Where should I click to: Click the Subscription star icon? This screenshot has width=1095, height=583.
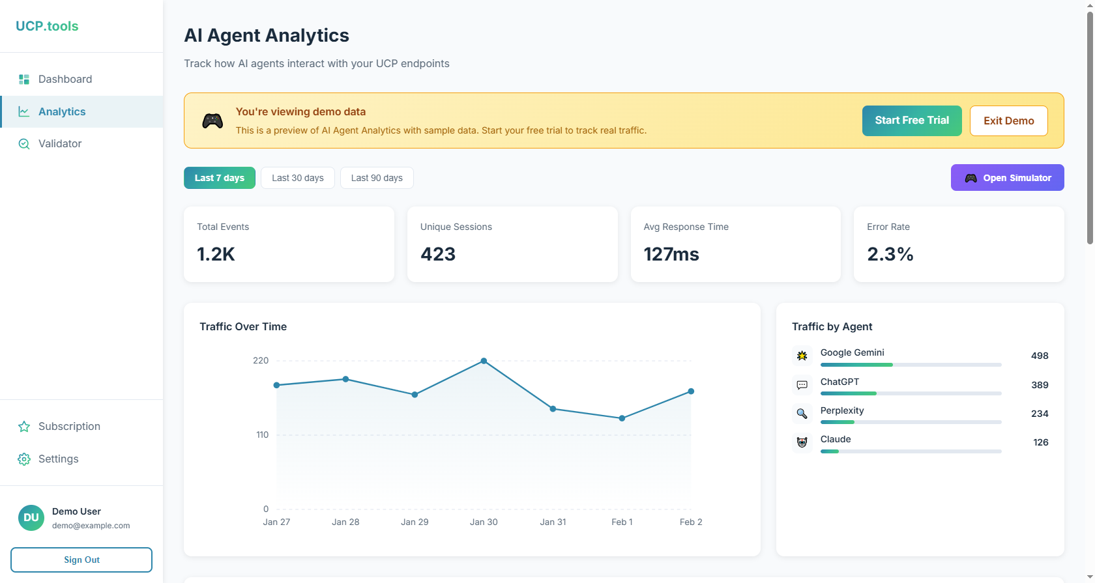pyautogui.click(x=24, y=427)
